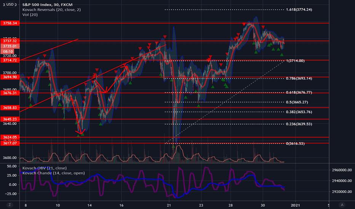
Task: Click the date label 14 on time axis
Action: [90, 205]
